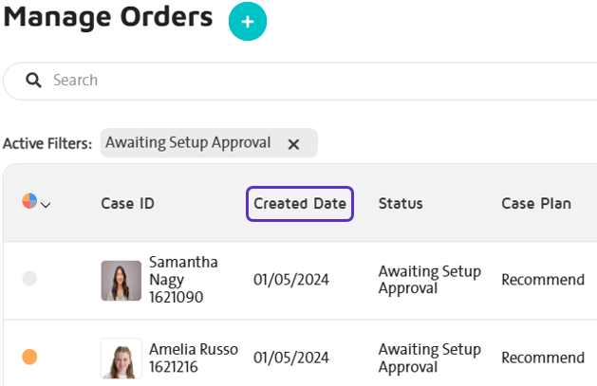Image resolution: width=597 pixels, height=386 pixels.
Task: Sort by Status column header
Action: 401,204
